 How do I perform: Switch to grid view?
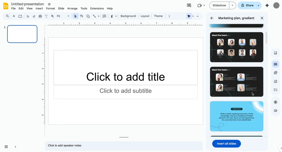pos(6,147)
